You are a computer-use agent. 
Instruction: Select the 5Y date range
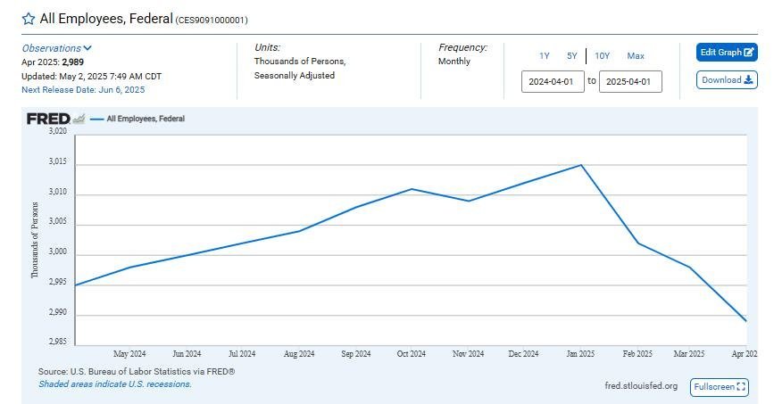point(571,56)
